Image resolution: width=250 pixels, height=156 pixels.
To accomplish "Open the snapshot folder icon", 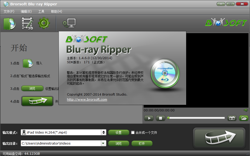I will click(x=243, y=118).
